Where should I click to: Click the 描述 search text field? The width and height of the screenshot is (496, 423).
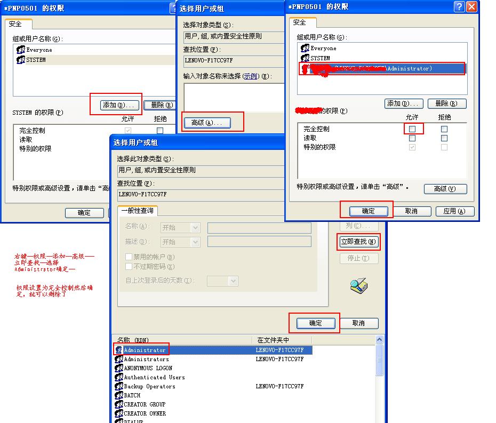tap(259, 242)
